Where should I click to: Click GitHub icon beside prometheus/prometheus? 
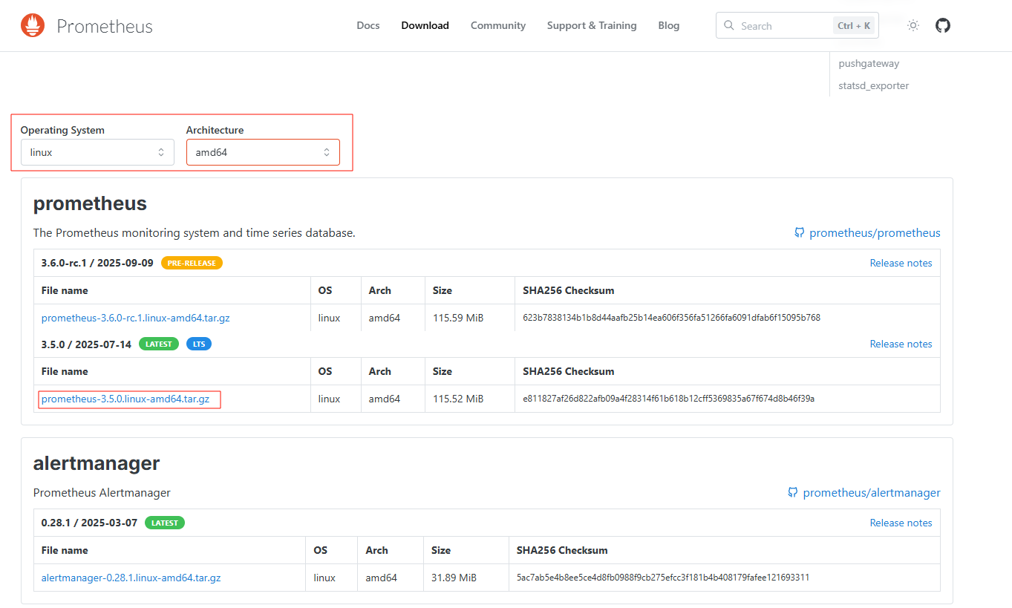(x=800, y=233)
